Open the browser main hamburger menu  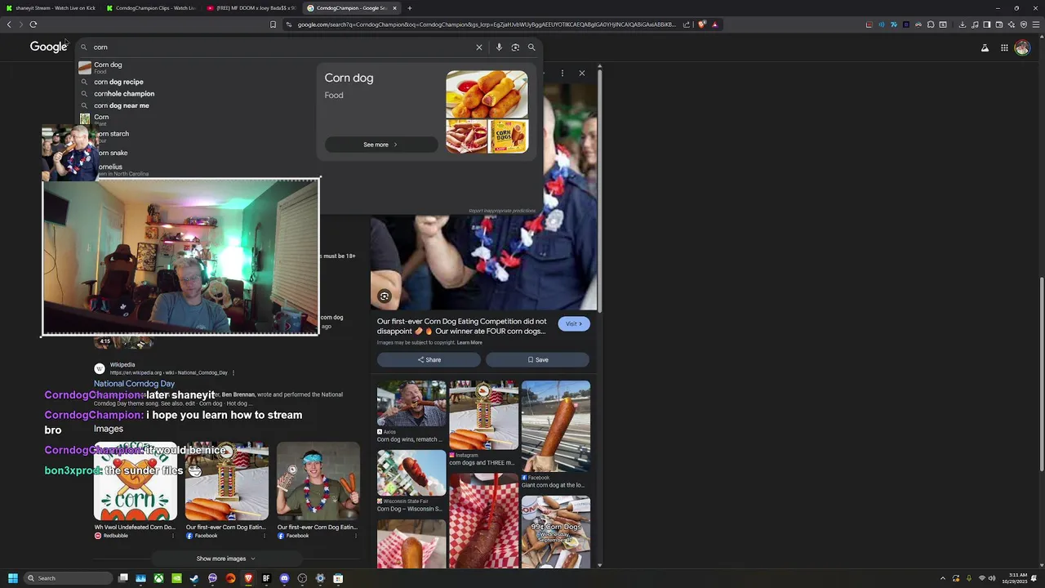point(1036,24)
